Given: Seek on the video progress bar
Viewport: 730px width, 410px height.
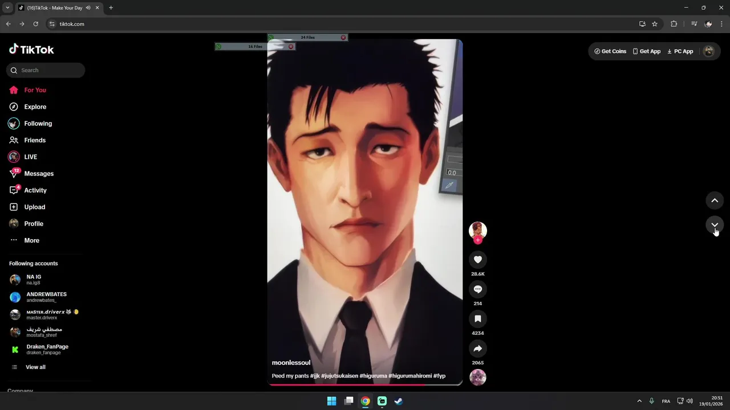Looking at the screenshot, I should (365, 384).
